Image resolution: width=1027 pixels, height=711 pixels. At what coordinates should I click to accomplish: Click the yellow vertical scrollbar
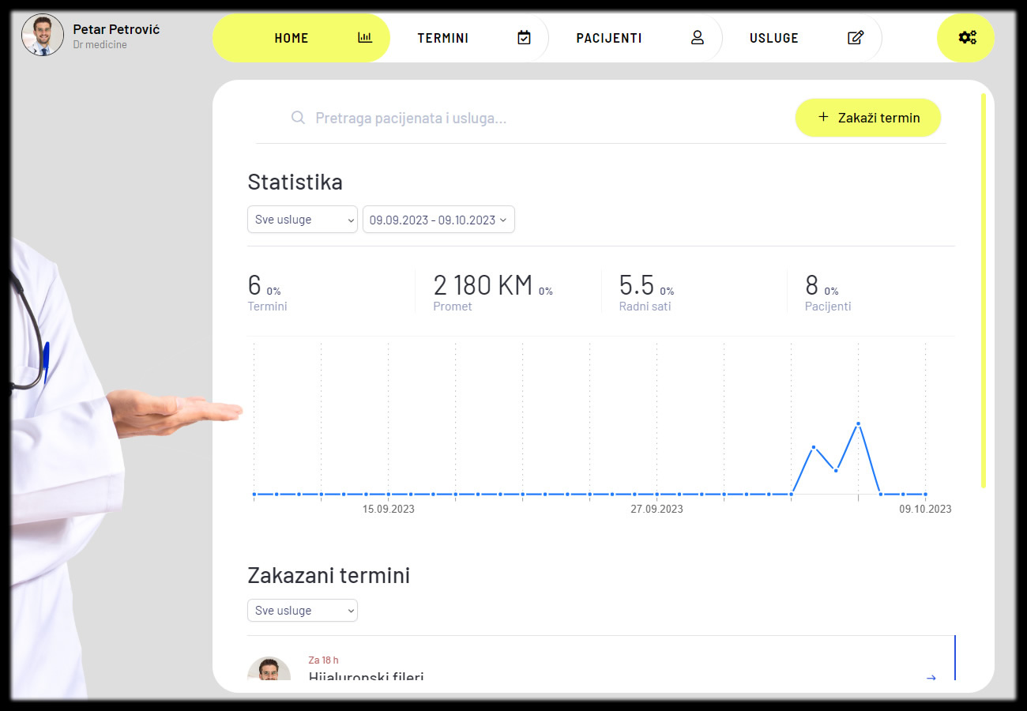tap(983, 291)
